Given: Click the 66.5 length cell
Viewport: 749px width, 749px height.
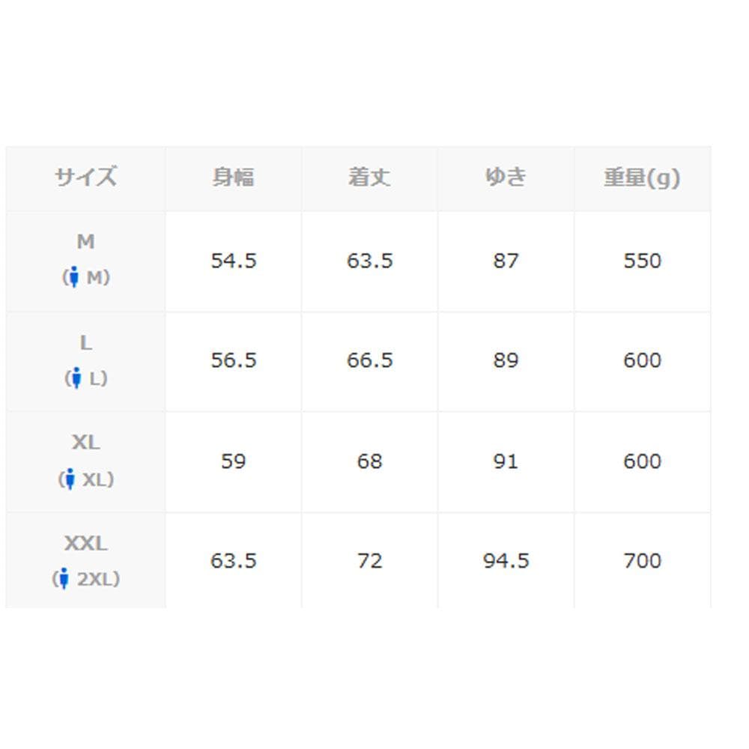Looking at the screenshot, I should click(369, 360).
